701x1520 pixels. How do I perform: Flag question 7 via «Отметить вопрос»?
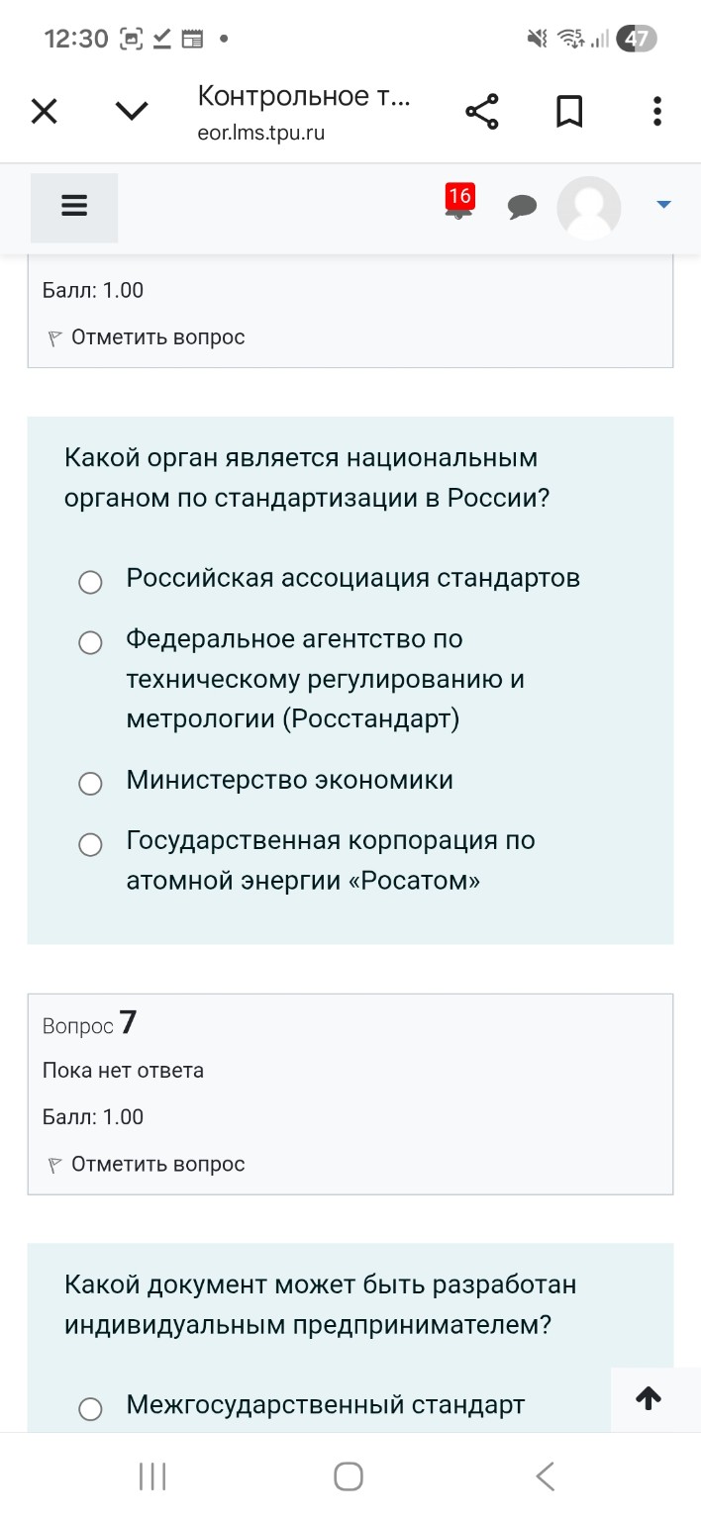point(158,1164)
